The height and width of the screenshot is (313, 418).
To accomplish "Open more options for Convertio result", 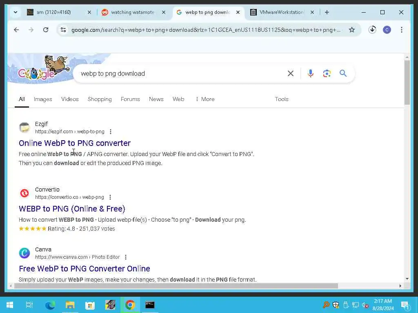I will tap(110, 197).
